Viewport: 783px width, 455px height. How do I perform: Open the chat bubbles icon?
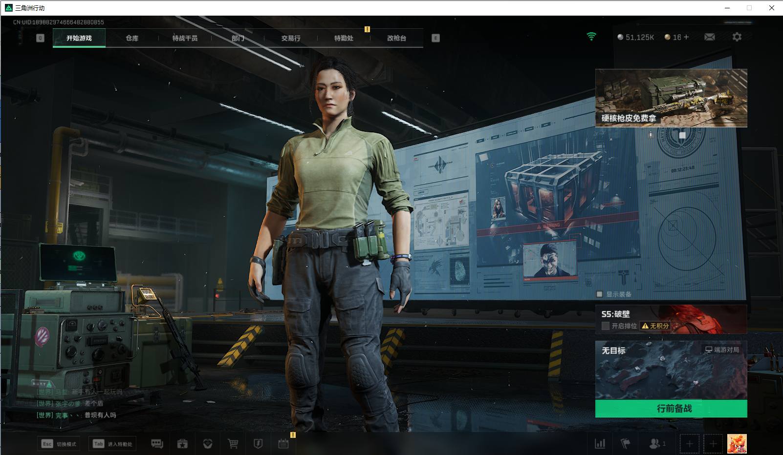tap(157, 444)
